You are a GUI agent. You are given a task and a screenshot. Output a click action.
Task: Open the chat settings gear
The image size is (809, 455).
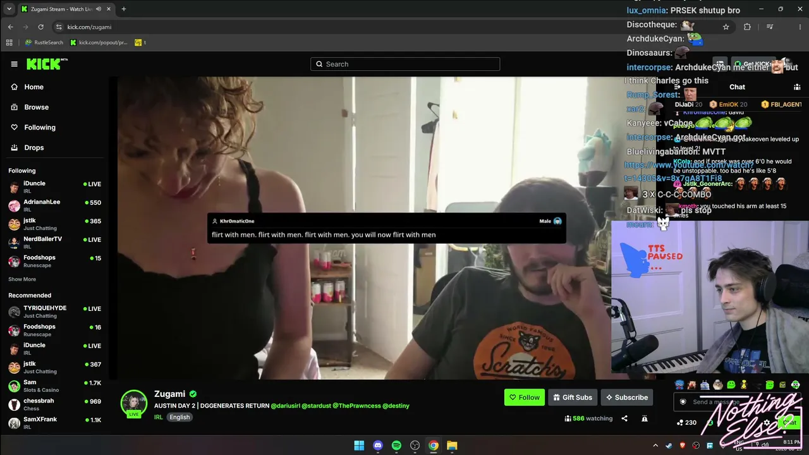(x=767, y=423)
